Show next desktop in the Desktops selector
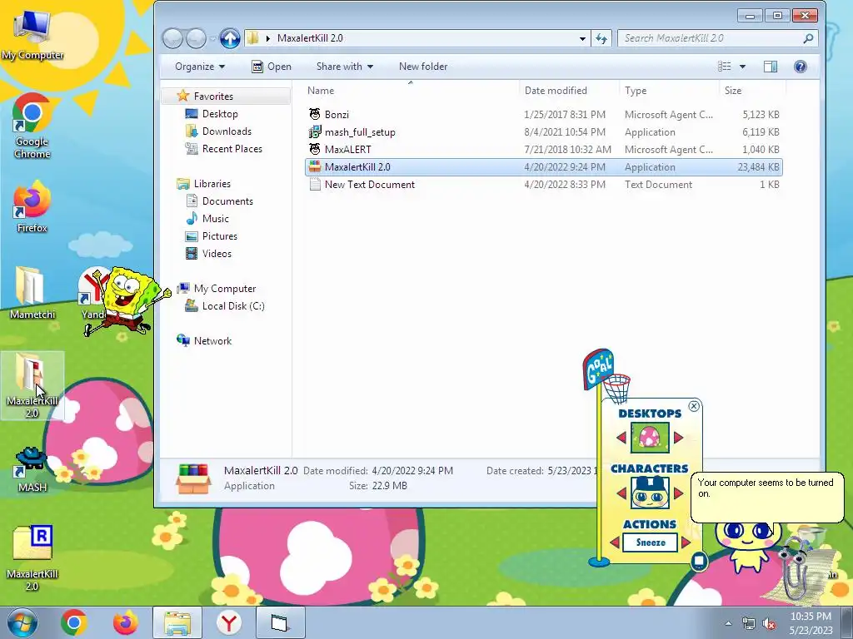The width and height of the screenshot is (853, 639). click(678, 438)
